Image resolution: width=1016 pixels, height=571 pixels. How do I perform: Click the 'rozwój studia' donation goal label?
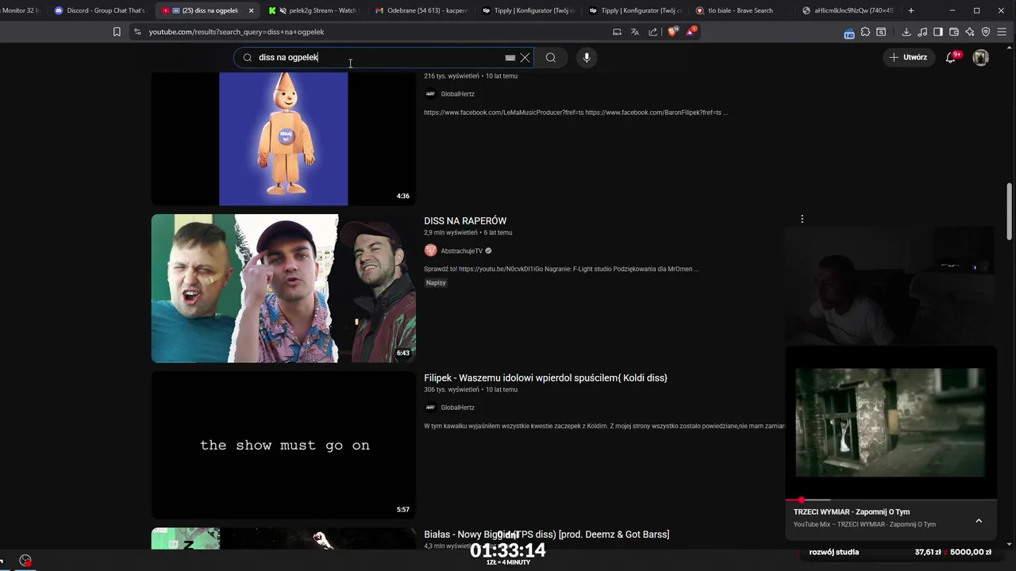pyautogui.click(x=834, y=552)
